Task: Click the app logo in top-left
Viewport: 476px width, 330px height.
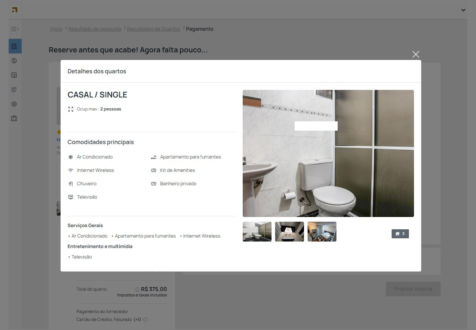Action: [14, 10]
